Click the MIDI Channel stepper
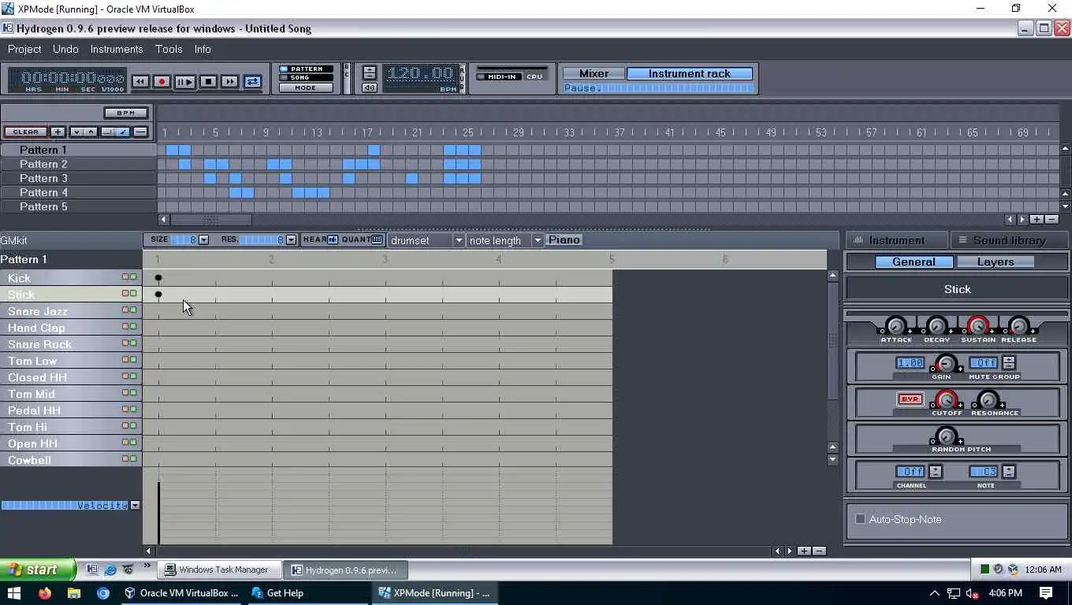The height and width of the screenshot is (605, 1072). click(x=935, y=471)
